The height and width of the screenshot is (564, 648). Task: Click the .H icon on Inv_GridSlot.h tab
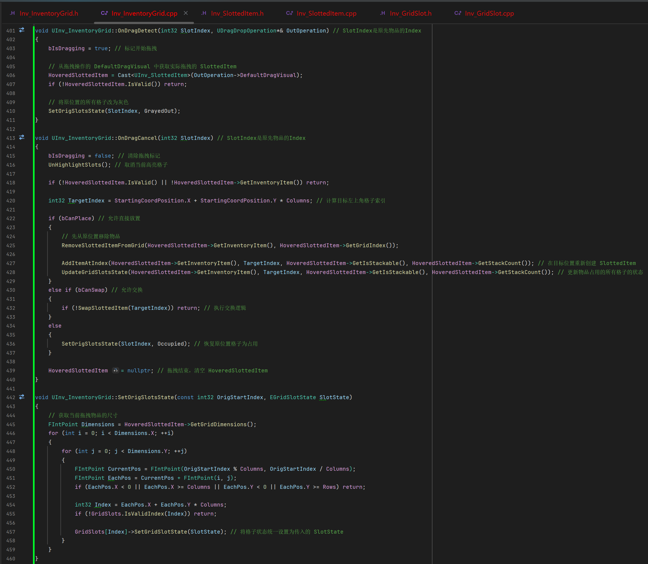click(382, 13)
